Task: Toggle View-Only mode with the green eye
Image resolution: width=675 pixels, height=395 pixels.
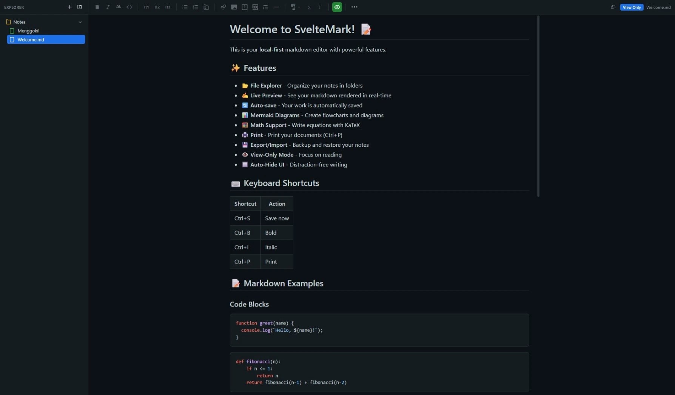Action: tap(337, 7)
